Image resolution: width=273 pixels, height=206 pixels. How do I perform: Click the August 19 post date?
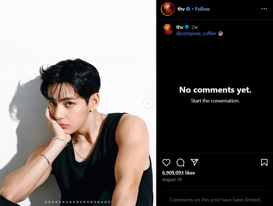[171, 179]
